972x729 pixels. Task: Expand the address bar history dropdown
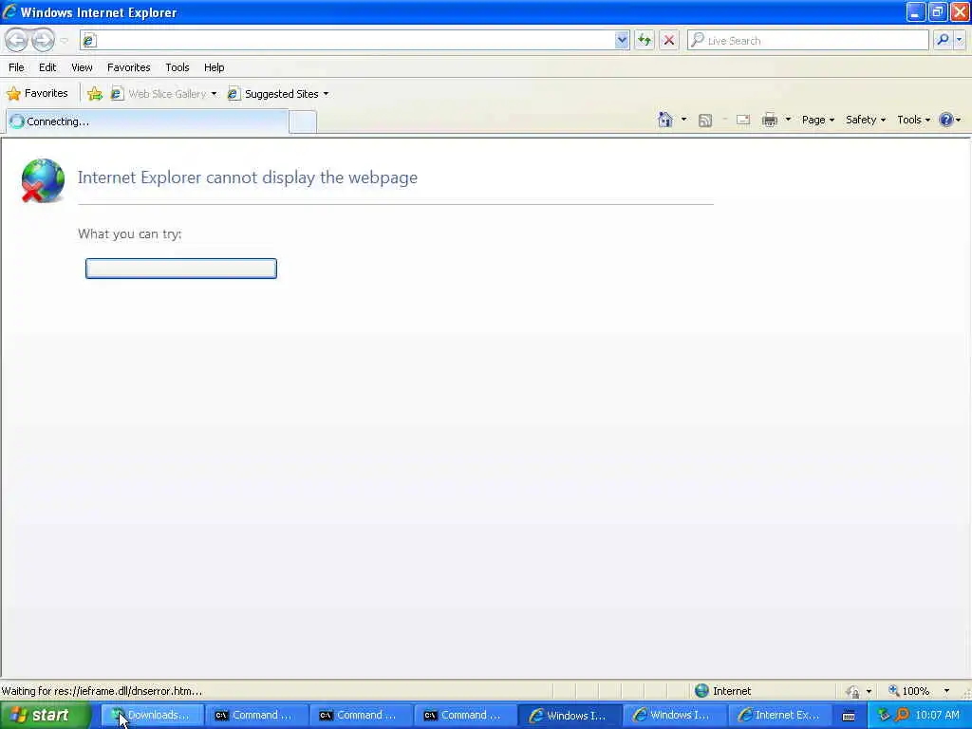(x=622, y=40)
